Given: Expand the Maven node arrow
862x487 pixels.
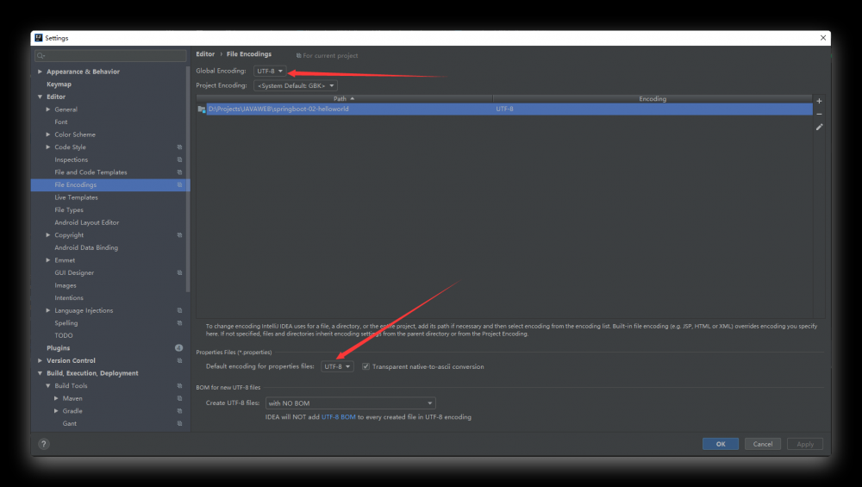Looking at the screenshot, I should click(56, 398).
